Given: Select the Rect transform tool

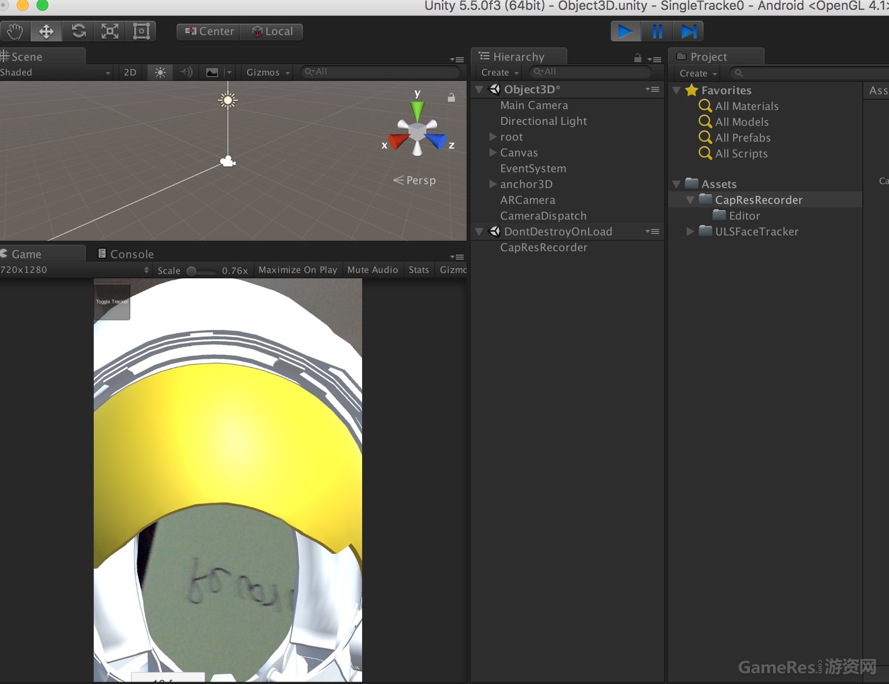Looking at the screenshot, I should pyautogui.click(x=141, y=32).
